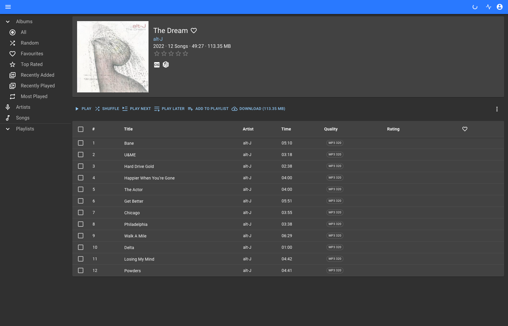
Task: Open the user account icon
Action: [500, 7]
